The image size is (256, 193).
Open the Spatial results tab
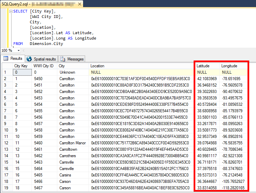(x=41, y=59)
